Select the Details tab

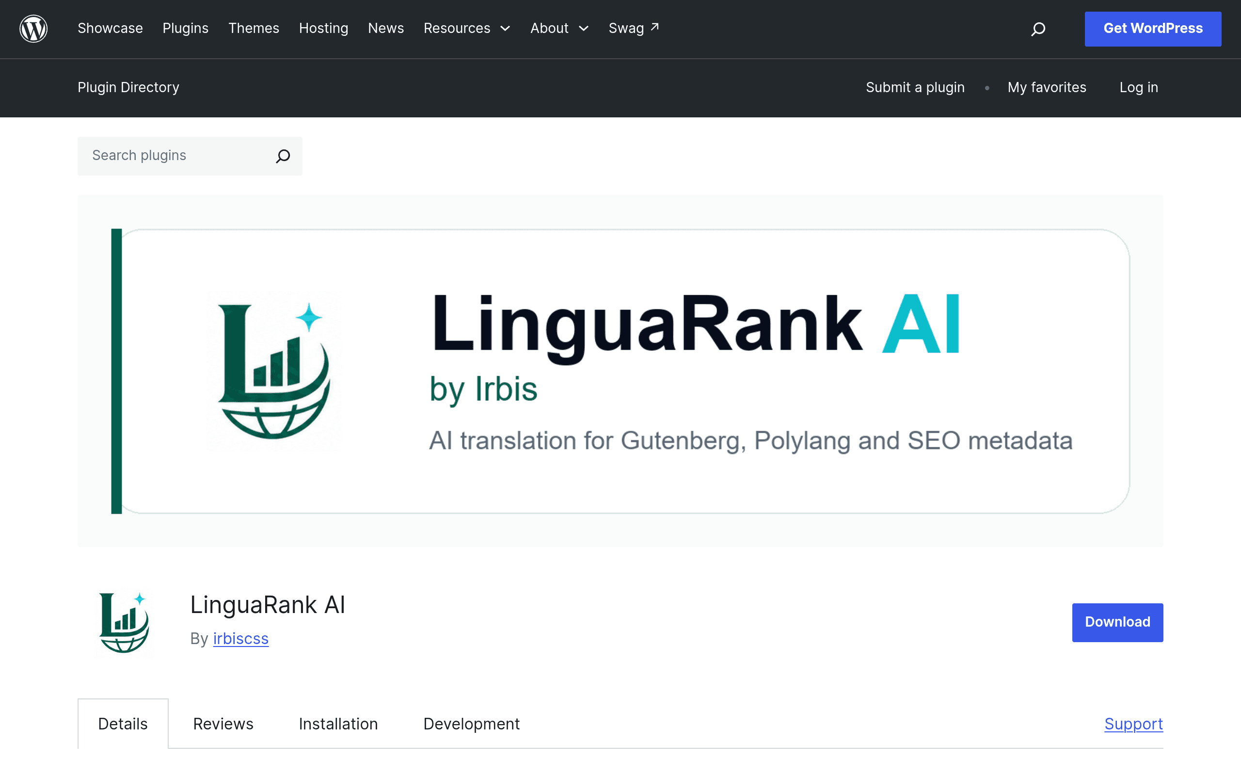coord(123,724)
